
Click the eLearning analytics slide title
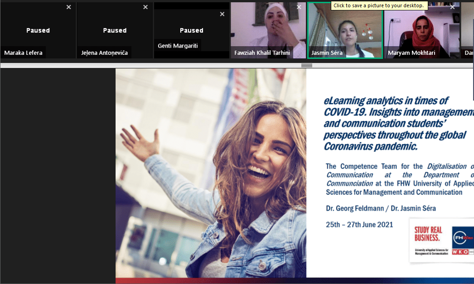pyautogui.click(x=394, y=123)
